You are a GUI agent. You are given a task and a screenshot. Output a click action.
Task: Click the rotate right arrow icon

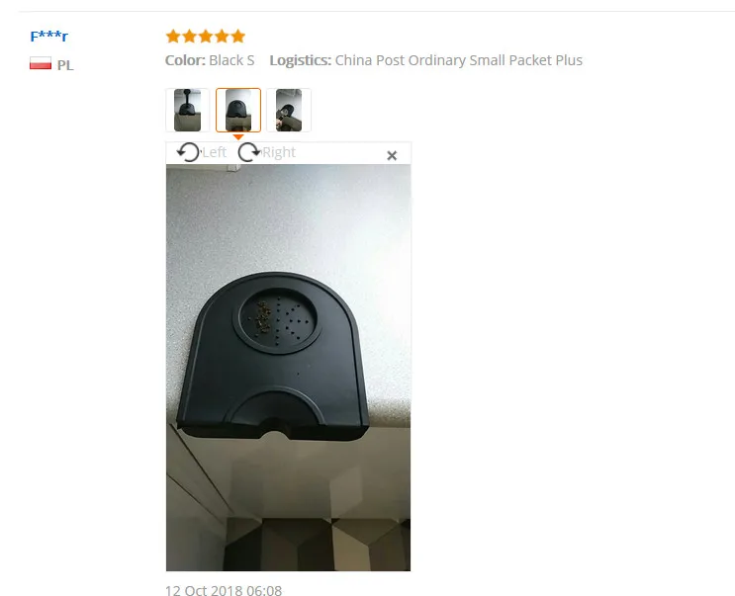coord(249,152)
